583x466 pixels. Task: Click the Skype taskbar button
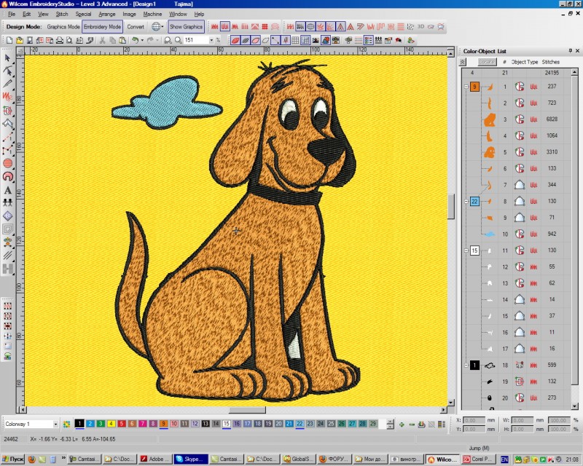190,459
